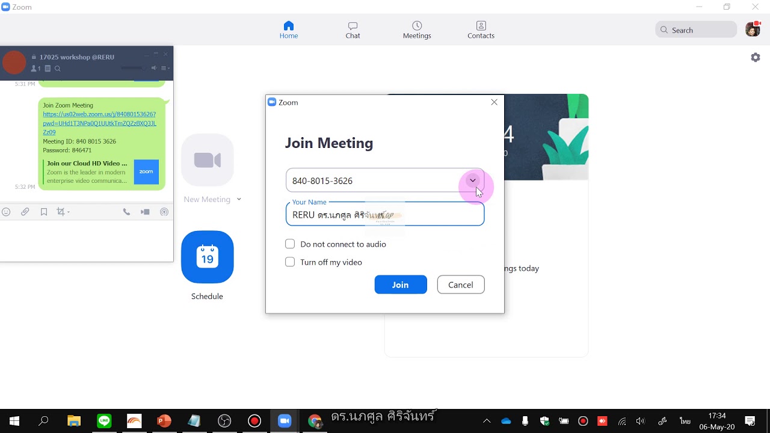
Task: Open the Windows notification center
Action: point(750,421)
